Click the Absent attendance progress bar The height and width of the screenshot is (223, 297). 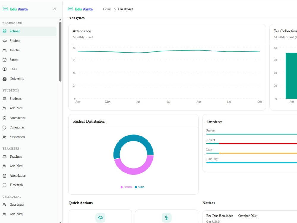tap(252, 144)
